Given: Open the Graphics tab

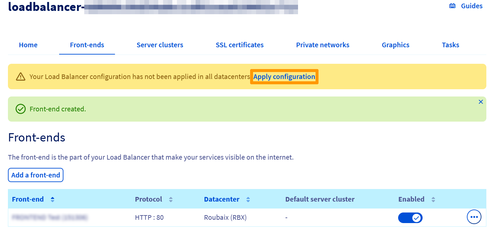Looking at the screenshot, I should coord(395,45).
